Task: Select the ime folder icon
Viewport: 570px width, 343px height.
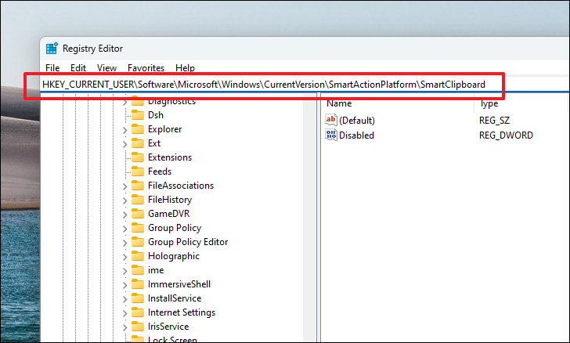Action: [x=138, y=271]
